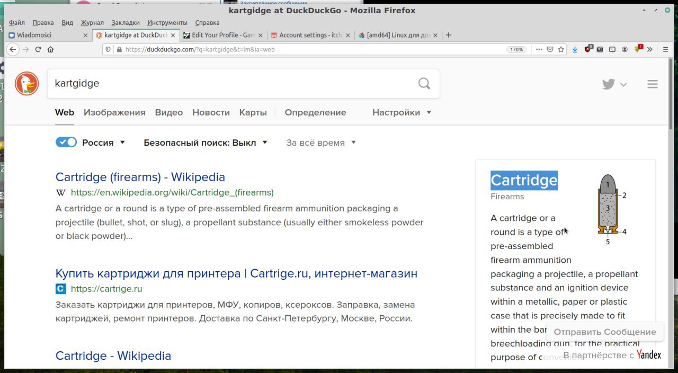
Task: Open green download arrow extension
Action: point(638,49)
